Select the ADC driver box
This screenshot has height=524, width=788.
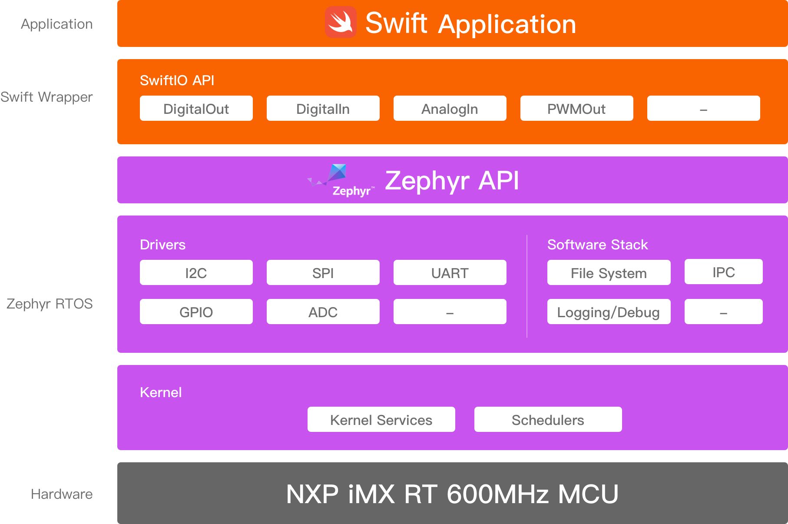323,312
